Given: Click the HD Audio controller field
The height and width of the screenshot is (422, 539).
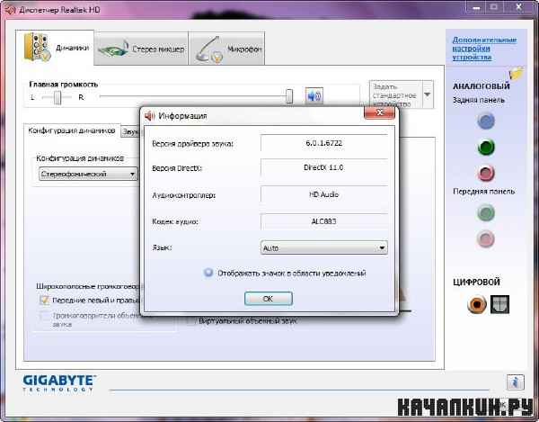Looking at the screenshot, I should click(x=323, y=194).
